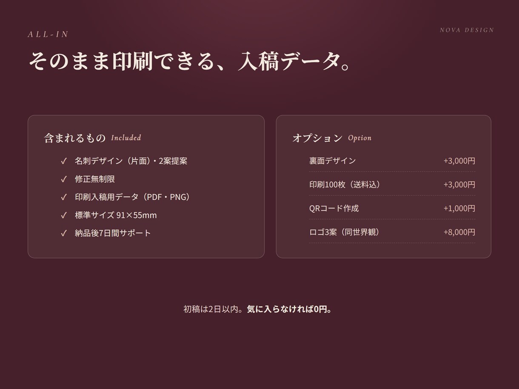Viewport: 519px width, 389px height.
Task: Click the checkmark beside 名刺デザイン（片面）
Action: click(64, 161)
